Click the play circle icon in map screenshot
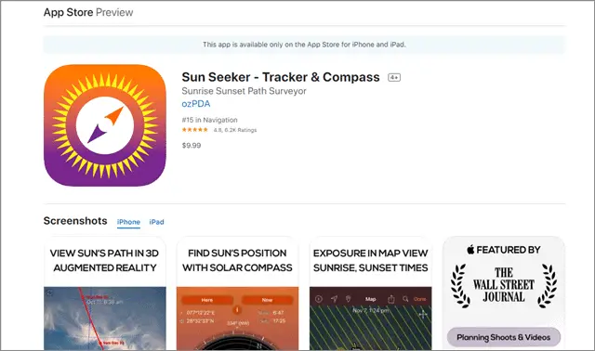The height and width of the screenshot is (351, 595). coord(319,299)
